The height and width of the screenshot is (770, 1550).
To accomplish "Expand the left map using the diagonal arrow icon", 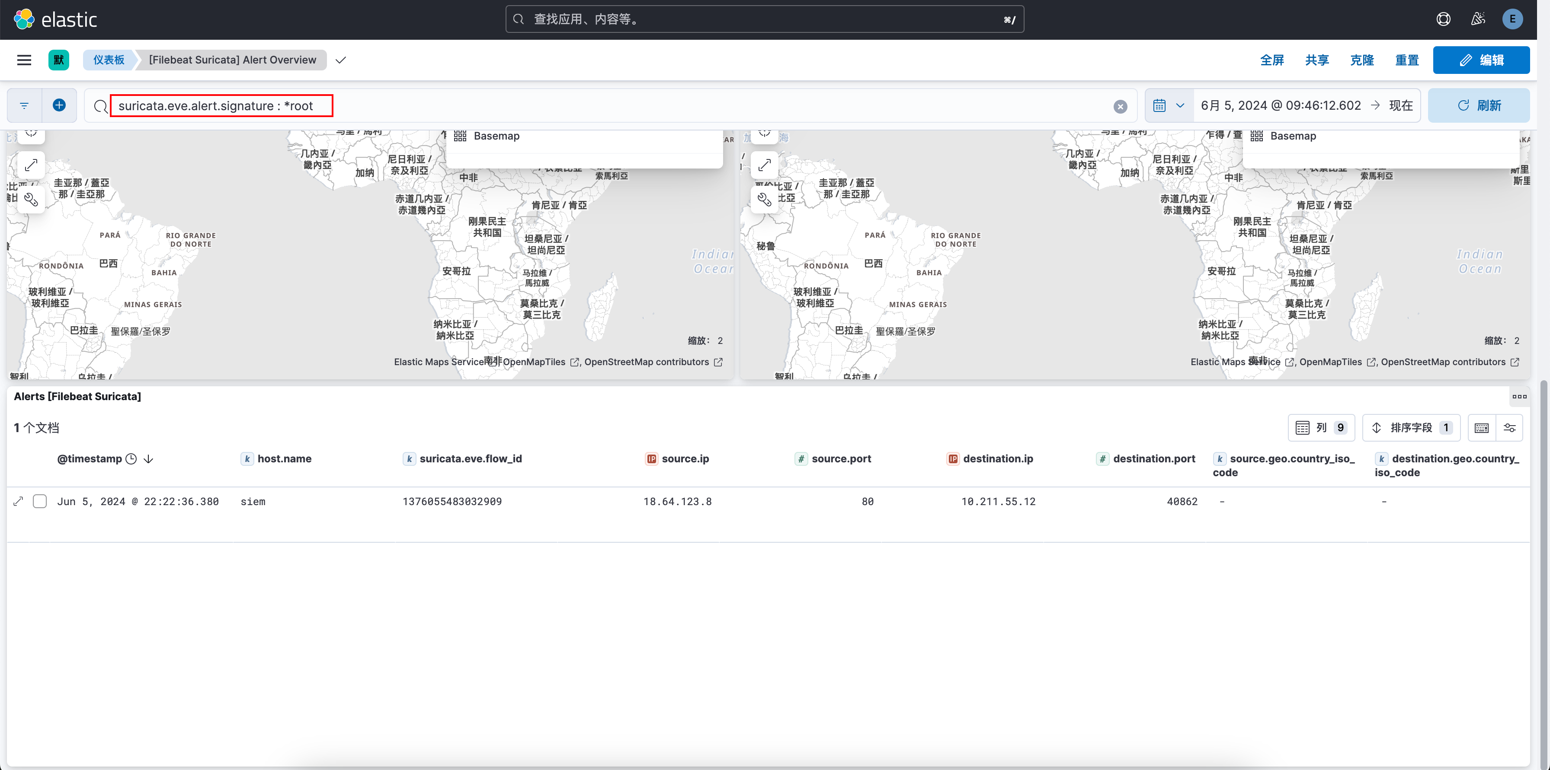I will pyautogui.click(x=31, y=165).
